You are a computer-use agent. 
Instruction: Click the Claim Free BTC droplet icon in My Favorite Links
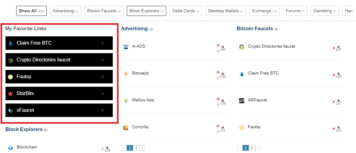10,43
